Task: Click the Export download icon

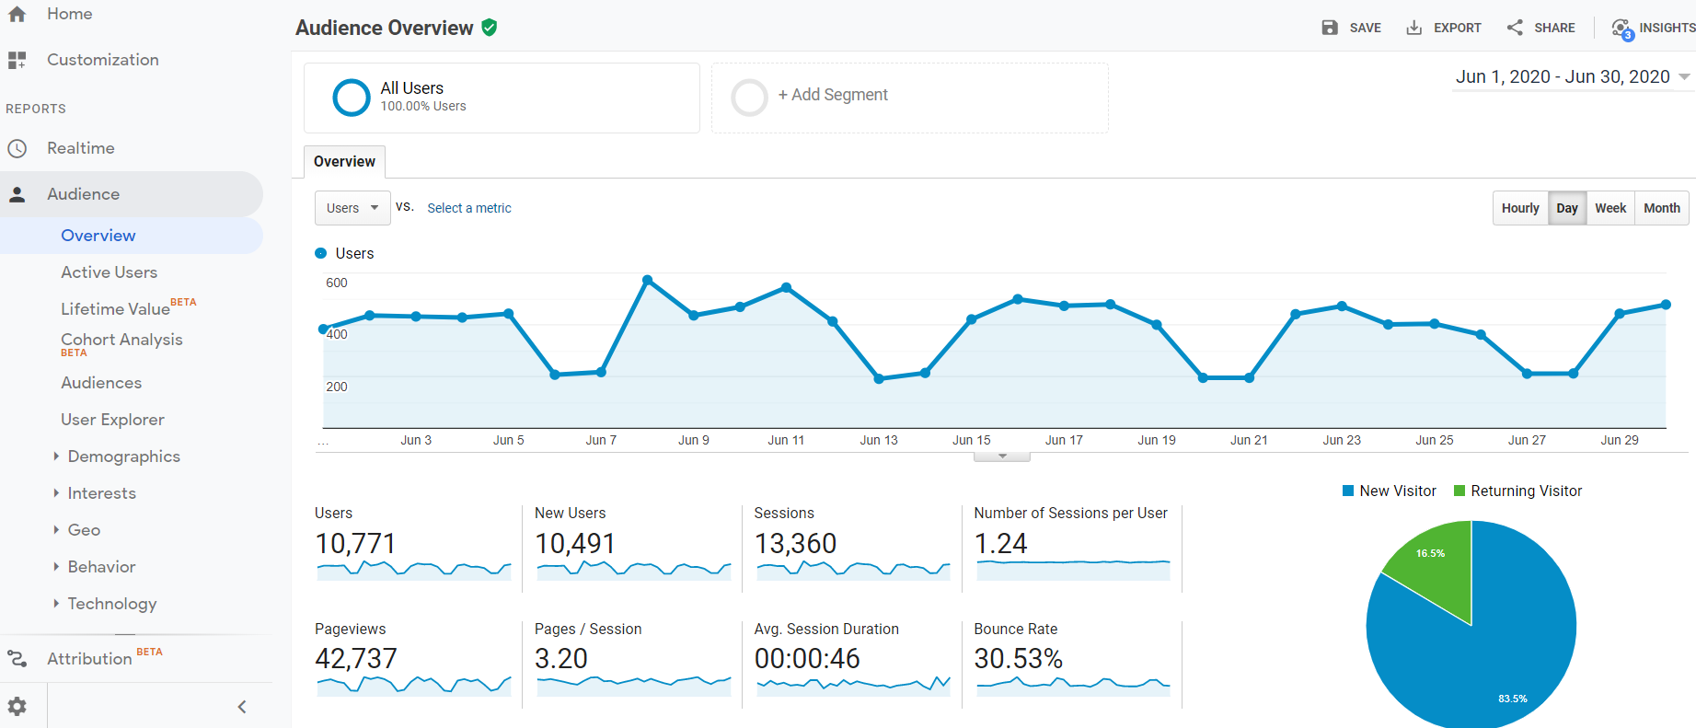Action: pyautogui.click(x=1413, y=28)
